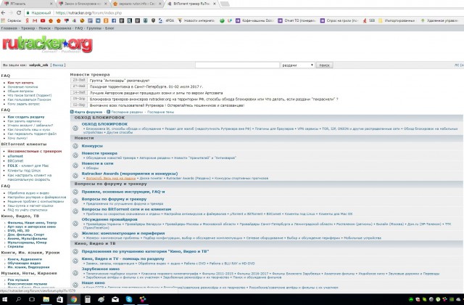Open Windows taskbar search
Screen dimensions: 464x305
(x=18, y=299)
